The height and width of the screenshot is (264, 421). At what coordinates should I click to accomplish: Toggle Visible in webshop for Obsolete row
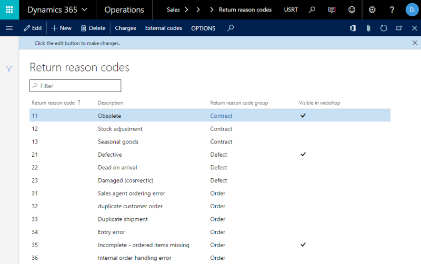click(303, 115)
